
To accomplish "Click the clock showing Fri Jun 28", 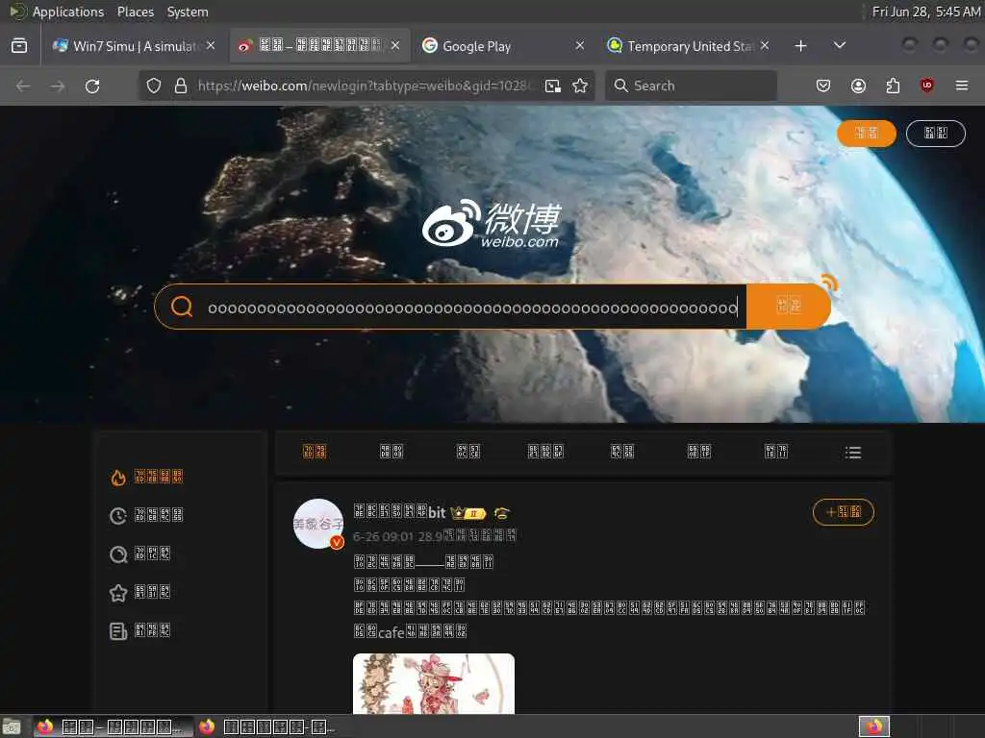I will (925, 12).
